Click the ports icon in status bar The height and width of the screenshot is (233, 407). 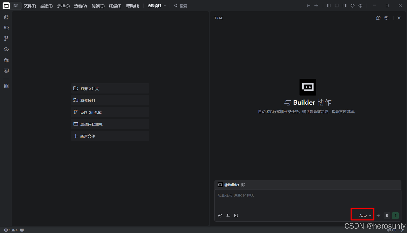22,230
